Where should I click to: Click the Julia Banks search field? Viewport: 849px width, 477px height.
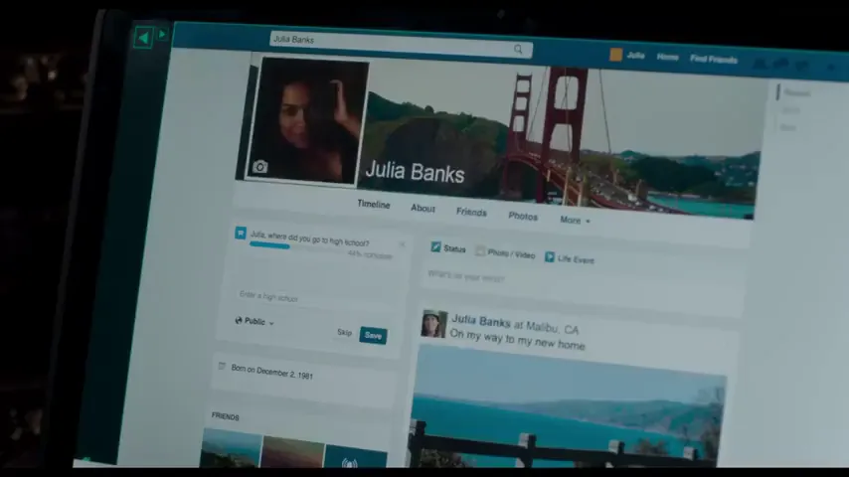(402, 44)
